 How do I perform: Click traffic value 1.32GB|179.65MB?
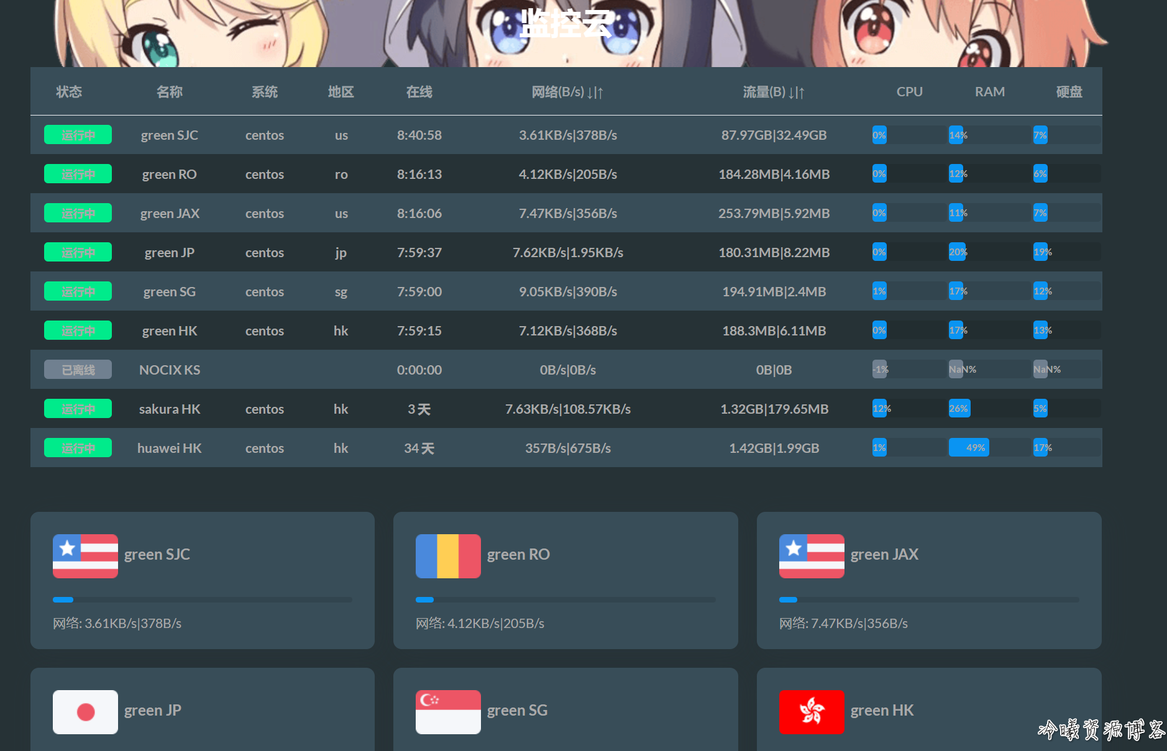coord(774,409)
